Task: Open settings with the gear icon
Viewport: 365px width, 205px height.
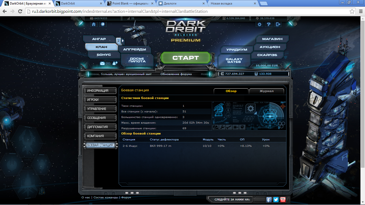Action: [x=259, y=24]
